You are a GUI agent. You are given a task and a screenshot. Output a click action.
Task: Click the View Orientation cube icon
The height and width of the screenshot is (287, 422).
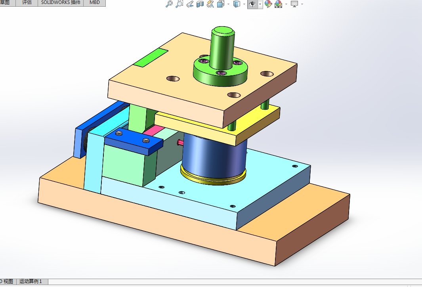point(221,4)
